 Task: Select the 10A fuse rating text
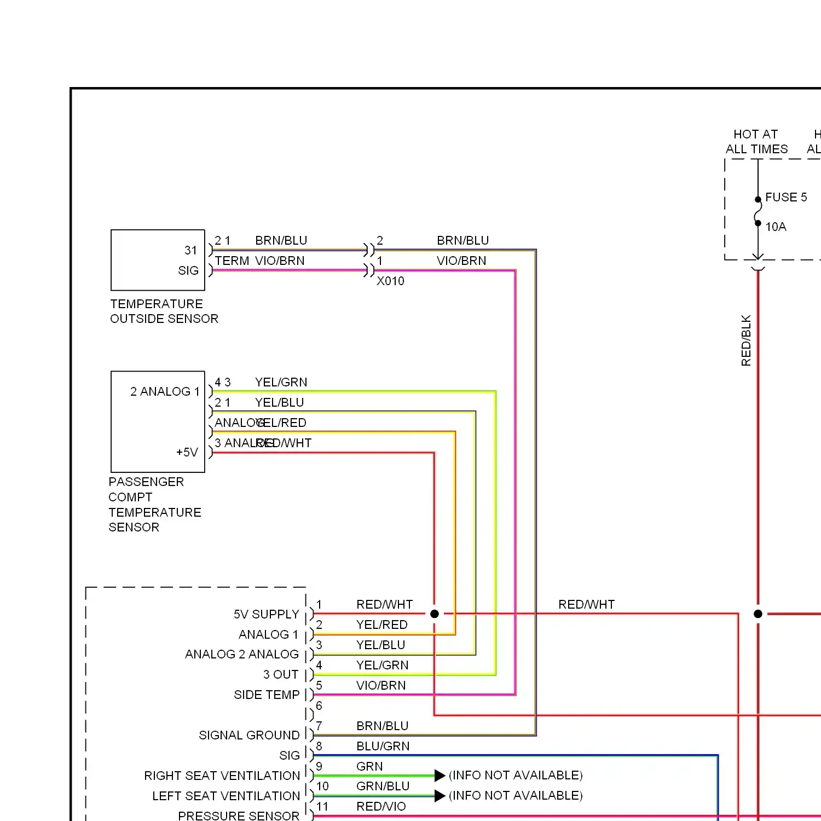point(776,227)
